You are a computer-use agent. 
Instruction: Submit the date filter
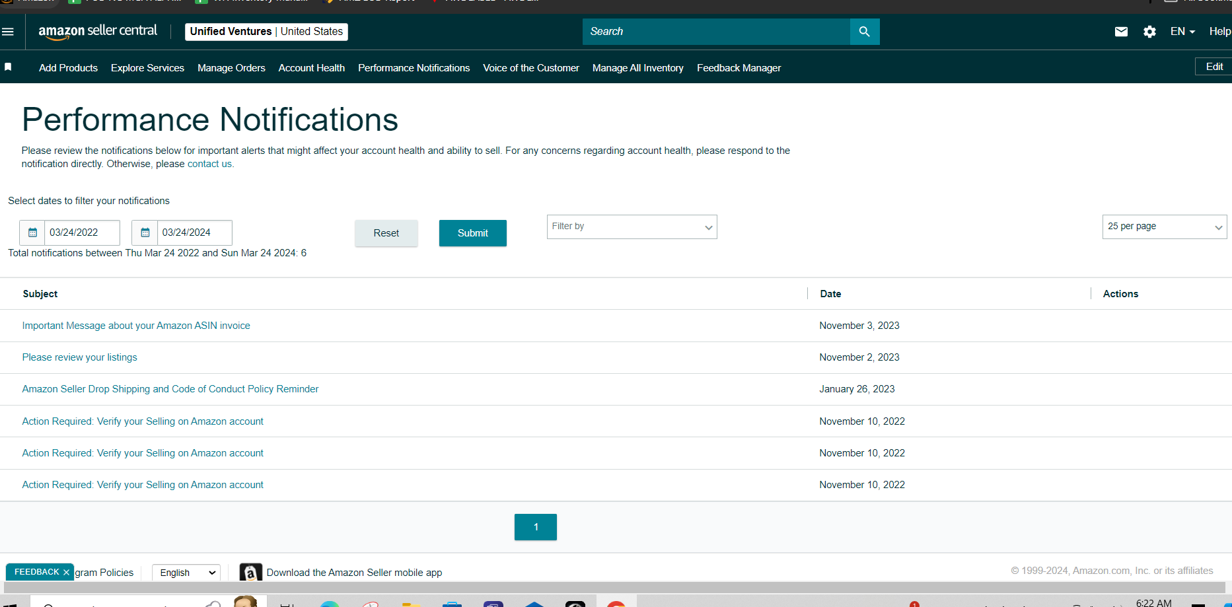pos(473,233)
